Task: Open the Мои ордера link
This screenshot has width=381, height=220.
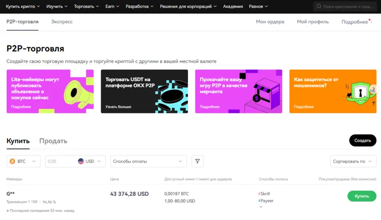Action: click(270, 22)
